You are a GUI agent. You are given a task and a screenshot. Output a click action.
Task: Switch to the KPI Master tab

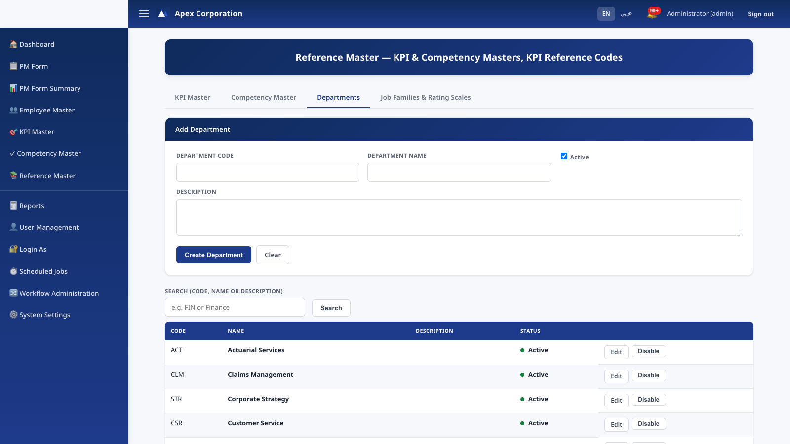point(193,97)
